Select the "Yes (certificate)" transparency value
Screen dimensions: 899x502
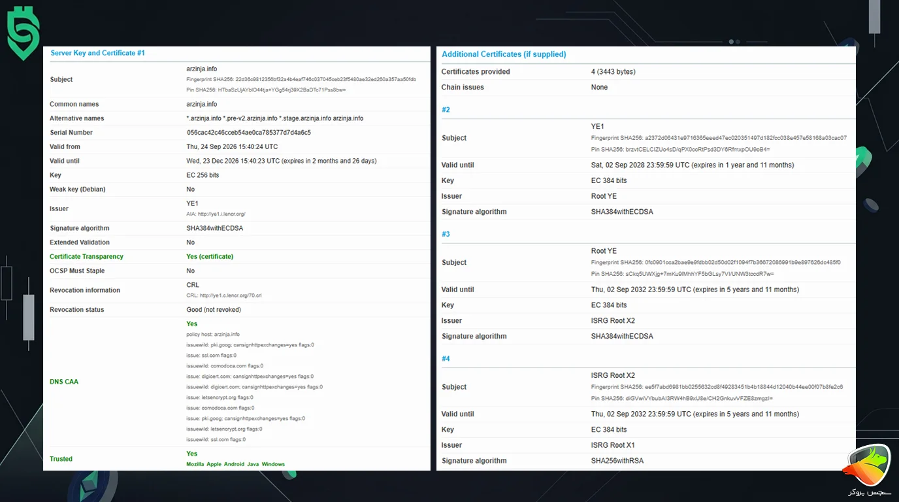(x=210, y=257)
